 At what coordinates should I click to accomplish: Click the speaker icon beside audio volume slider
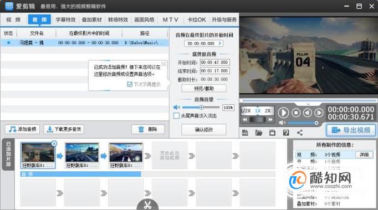[x=176, y=107]
